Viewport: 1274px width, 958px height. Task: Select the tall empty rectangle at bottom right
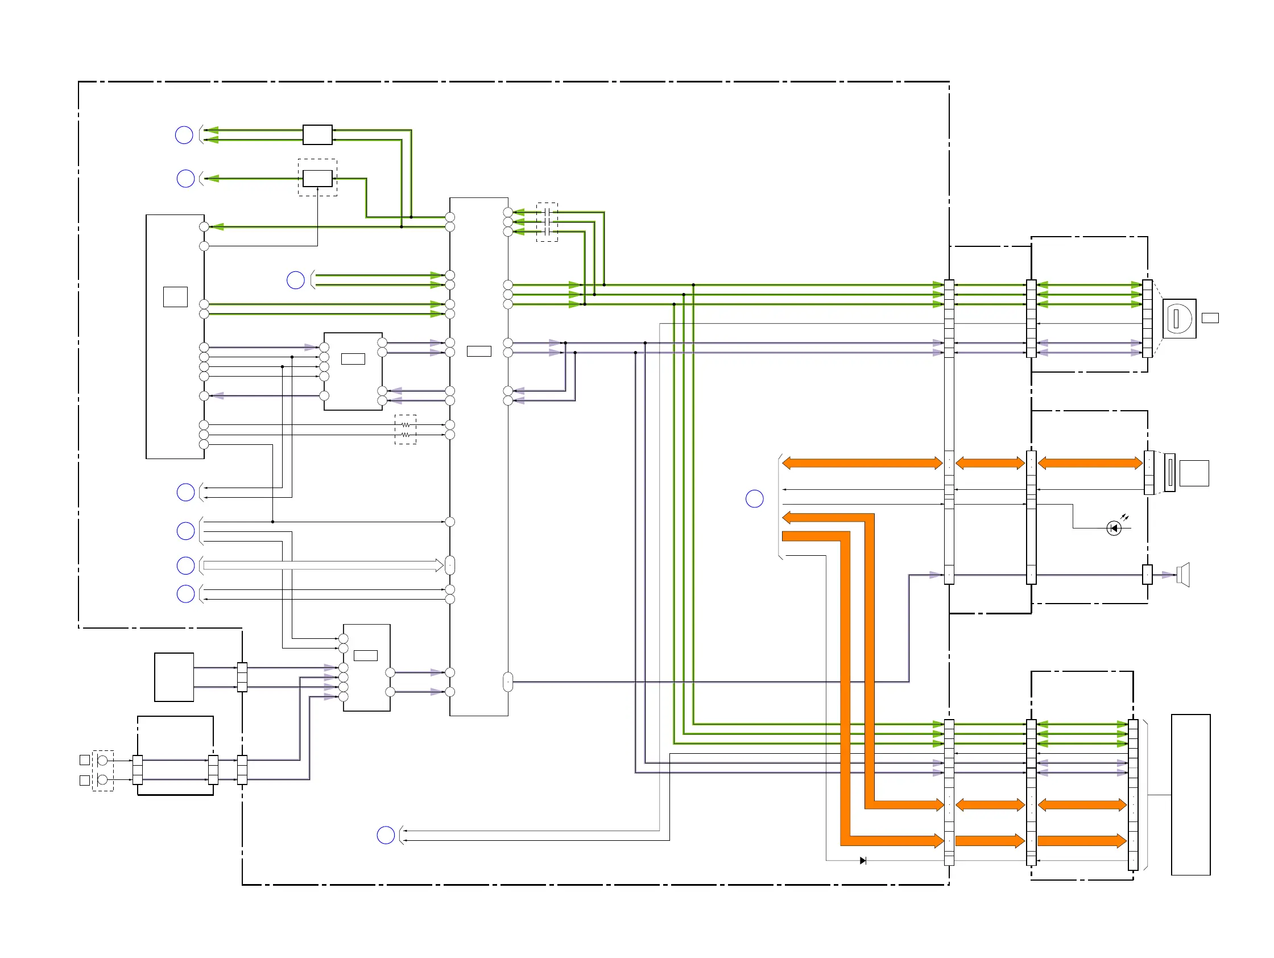1190,795
